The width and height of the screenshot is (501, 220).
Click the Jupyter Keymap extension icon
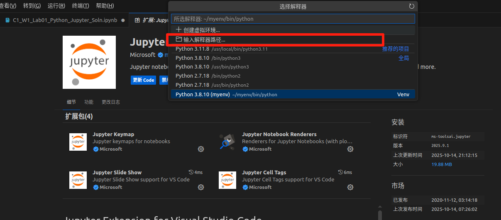pyautogui.click(x=78, y=142)
